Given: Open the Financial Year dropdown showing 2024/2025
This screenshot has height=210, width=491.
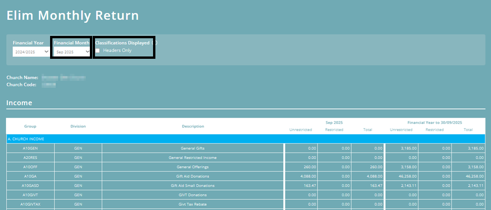Looking at the screenshot, I should click(31, 52).
